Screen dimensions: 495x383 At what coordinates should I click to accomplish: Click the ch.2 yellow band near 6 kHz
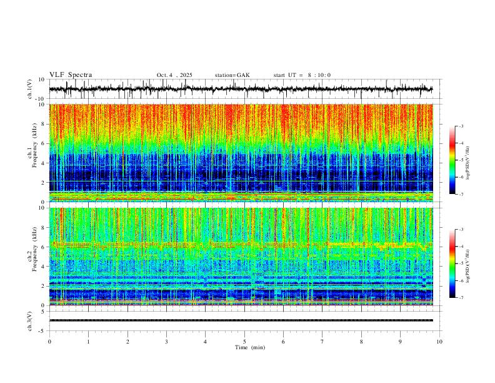(x=241, y=244)
